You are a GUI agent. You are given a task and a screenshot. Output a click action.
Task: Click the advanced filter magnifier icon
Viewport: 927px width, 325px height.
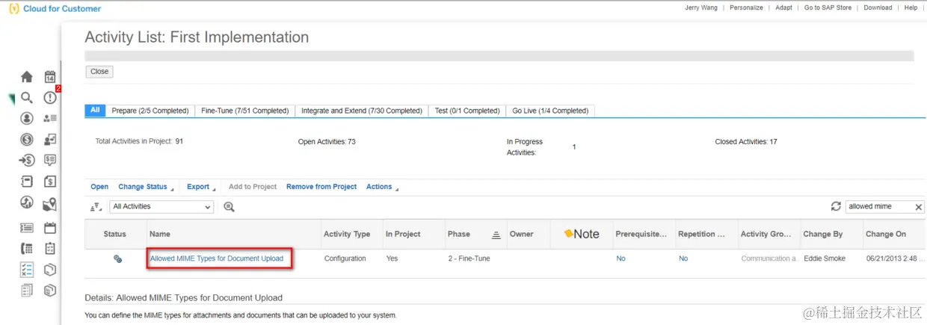coord(229,207)
